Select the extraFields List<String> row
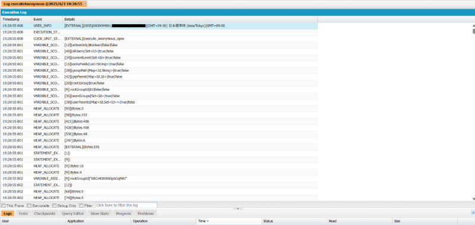The image size is (475, 225). click(x=159, y=64)
